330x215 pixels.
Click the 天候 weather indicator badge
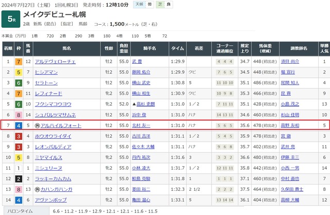tap(143, 5)
